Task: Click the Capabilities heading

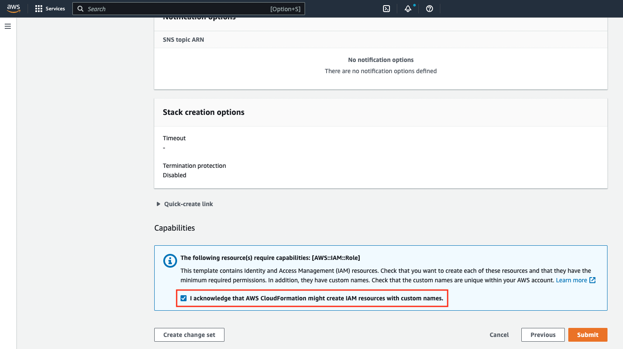Action: (x=174, y=228)
